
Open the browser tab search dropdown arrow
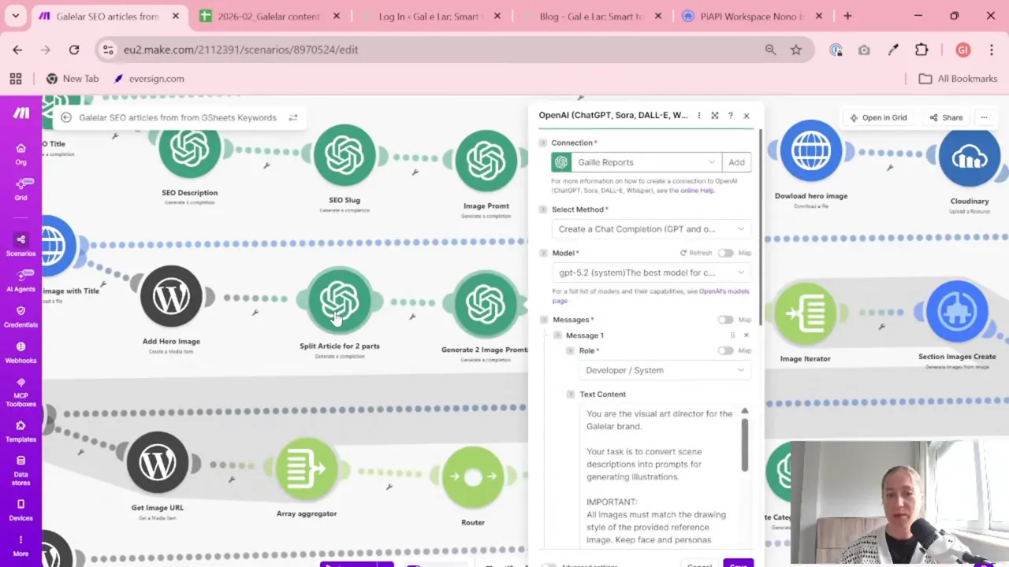[15, 16]
